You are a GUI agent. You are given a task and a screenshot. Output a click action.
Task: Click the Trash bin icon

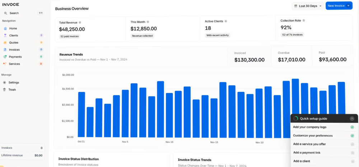tap(5, 90)
